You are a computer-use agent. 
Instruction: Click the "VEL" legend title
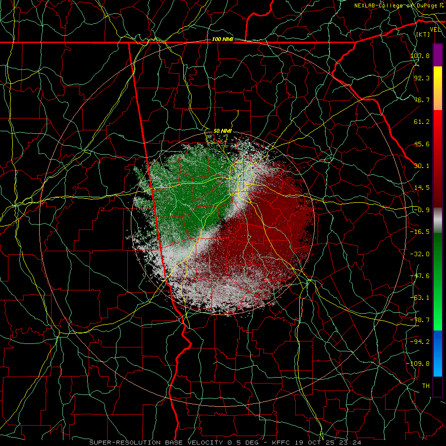click(436, 30)
